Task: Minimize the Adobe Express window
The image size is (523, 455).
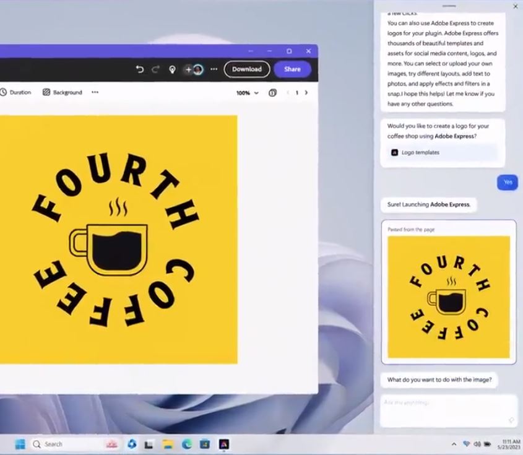Action: coord(269,51)
